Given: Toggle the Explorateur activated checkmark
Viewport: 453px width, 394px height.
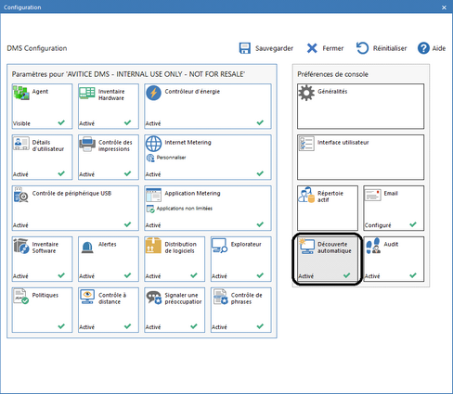Looking at the screenshot, I should [x=260, y=275].
